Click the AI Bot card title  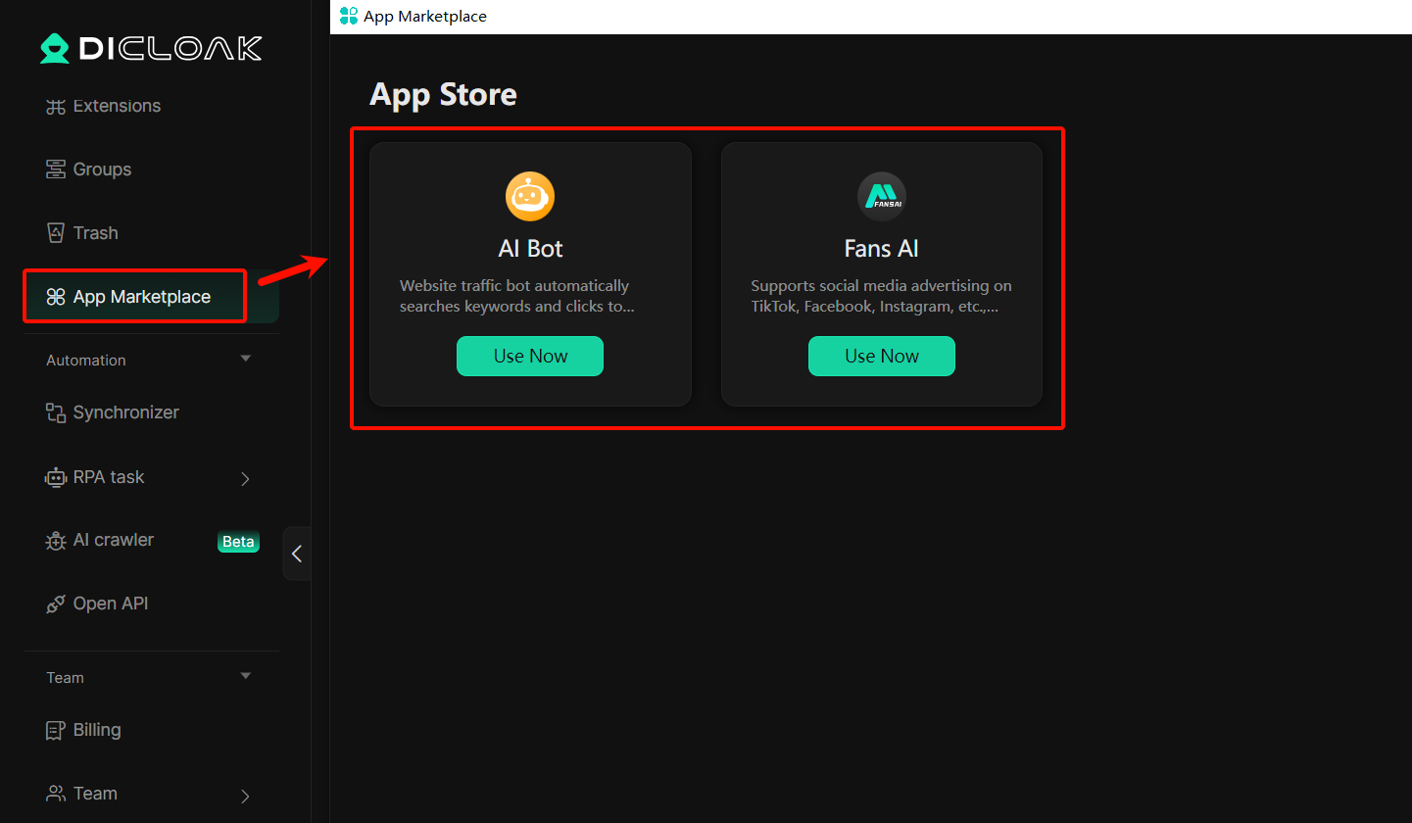point(530,249)
